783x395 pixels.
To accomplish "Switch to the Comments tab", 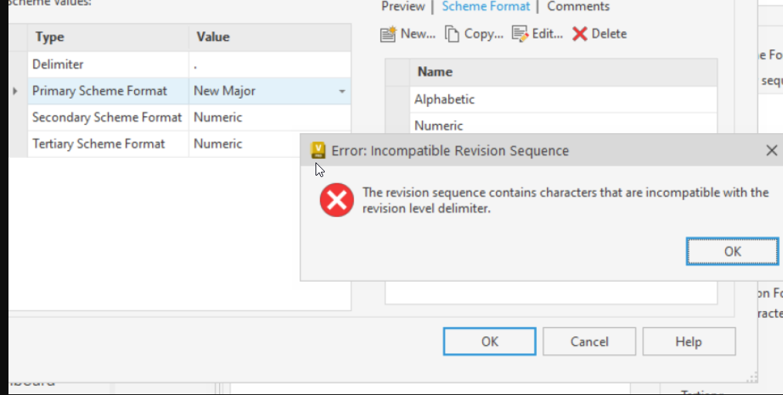I will [x=578, y=7].
